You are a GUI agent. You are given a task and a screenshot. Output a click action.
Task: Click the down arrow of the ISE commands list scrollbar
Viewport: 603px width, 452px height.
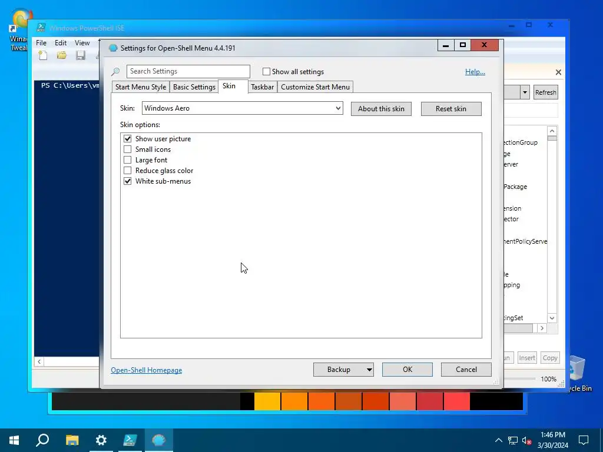pyautogui.click(x=552, y=318)
